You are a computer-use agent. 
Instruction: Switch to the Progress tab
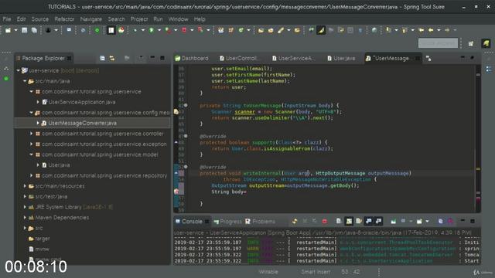point(227,222)
